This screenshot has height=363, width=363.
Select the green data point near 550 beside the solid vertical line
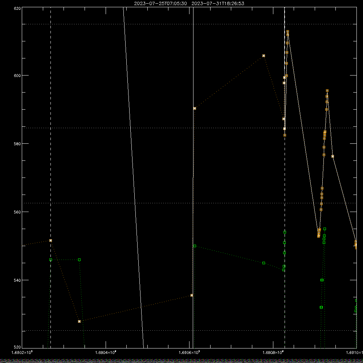(195, 246)
